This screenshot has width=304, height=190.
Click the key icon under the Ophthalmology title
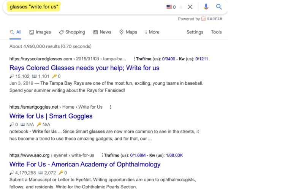tap(61, 173)
